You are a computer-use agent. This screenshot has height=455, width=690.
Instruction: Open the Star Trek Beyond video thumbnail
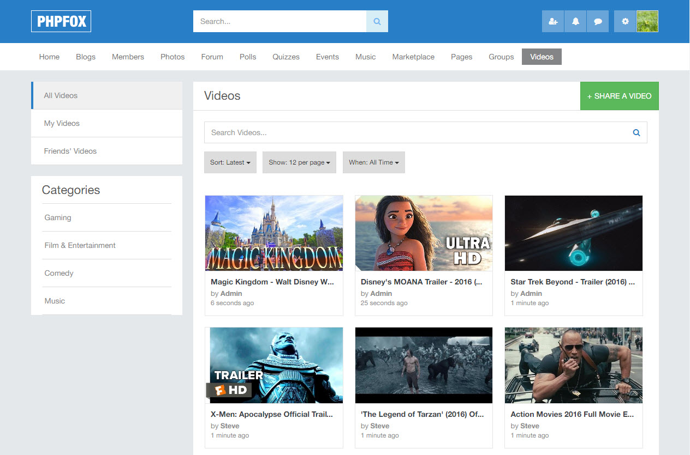(x=573, y=233)
